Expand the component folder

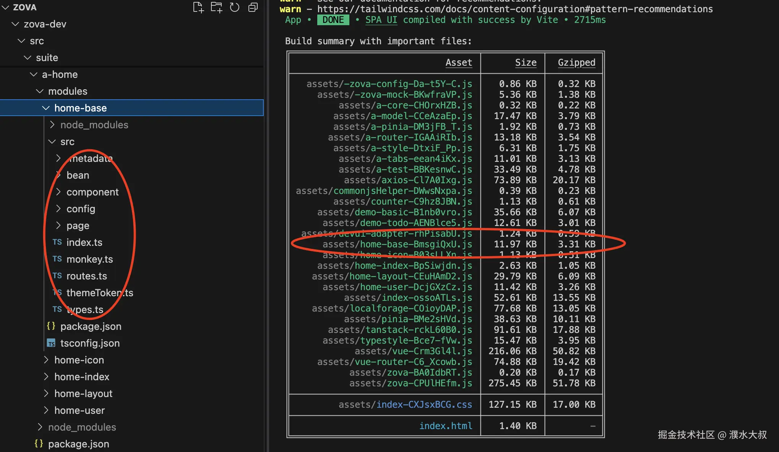pyautogui.click(x=92, y=192)
